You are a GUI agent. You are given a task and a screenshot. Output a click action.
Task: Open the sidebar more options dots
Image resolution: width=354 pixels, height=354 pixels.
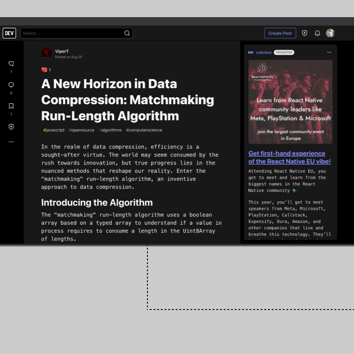coord(11,142)
